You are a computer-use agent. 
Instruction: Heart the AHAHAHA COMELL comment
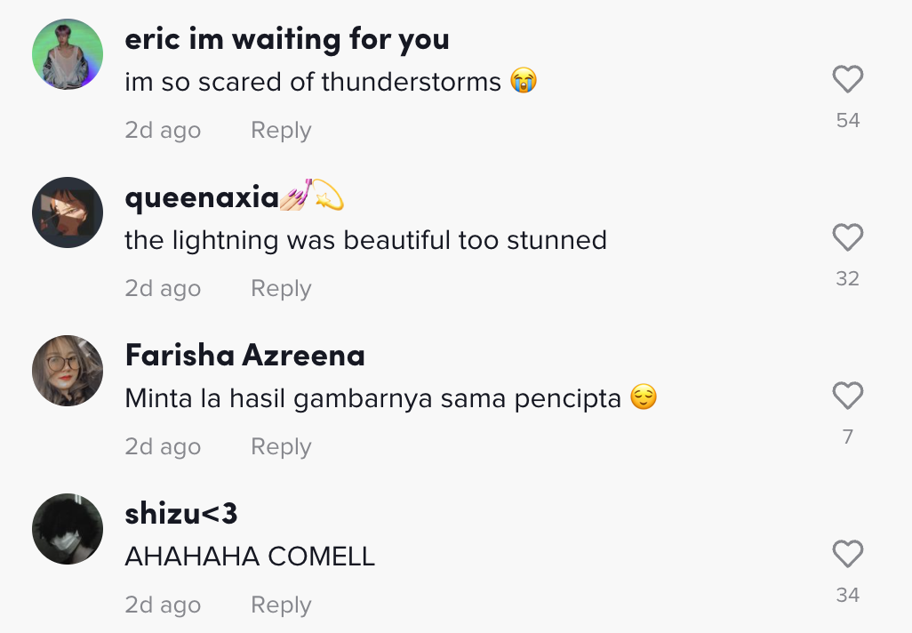click(847, 554)
